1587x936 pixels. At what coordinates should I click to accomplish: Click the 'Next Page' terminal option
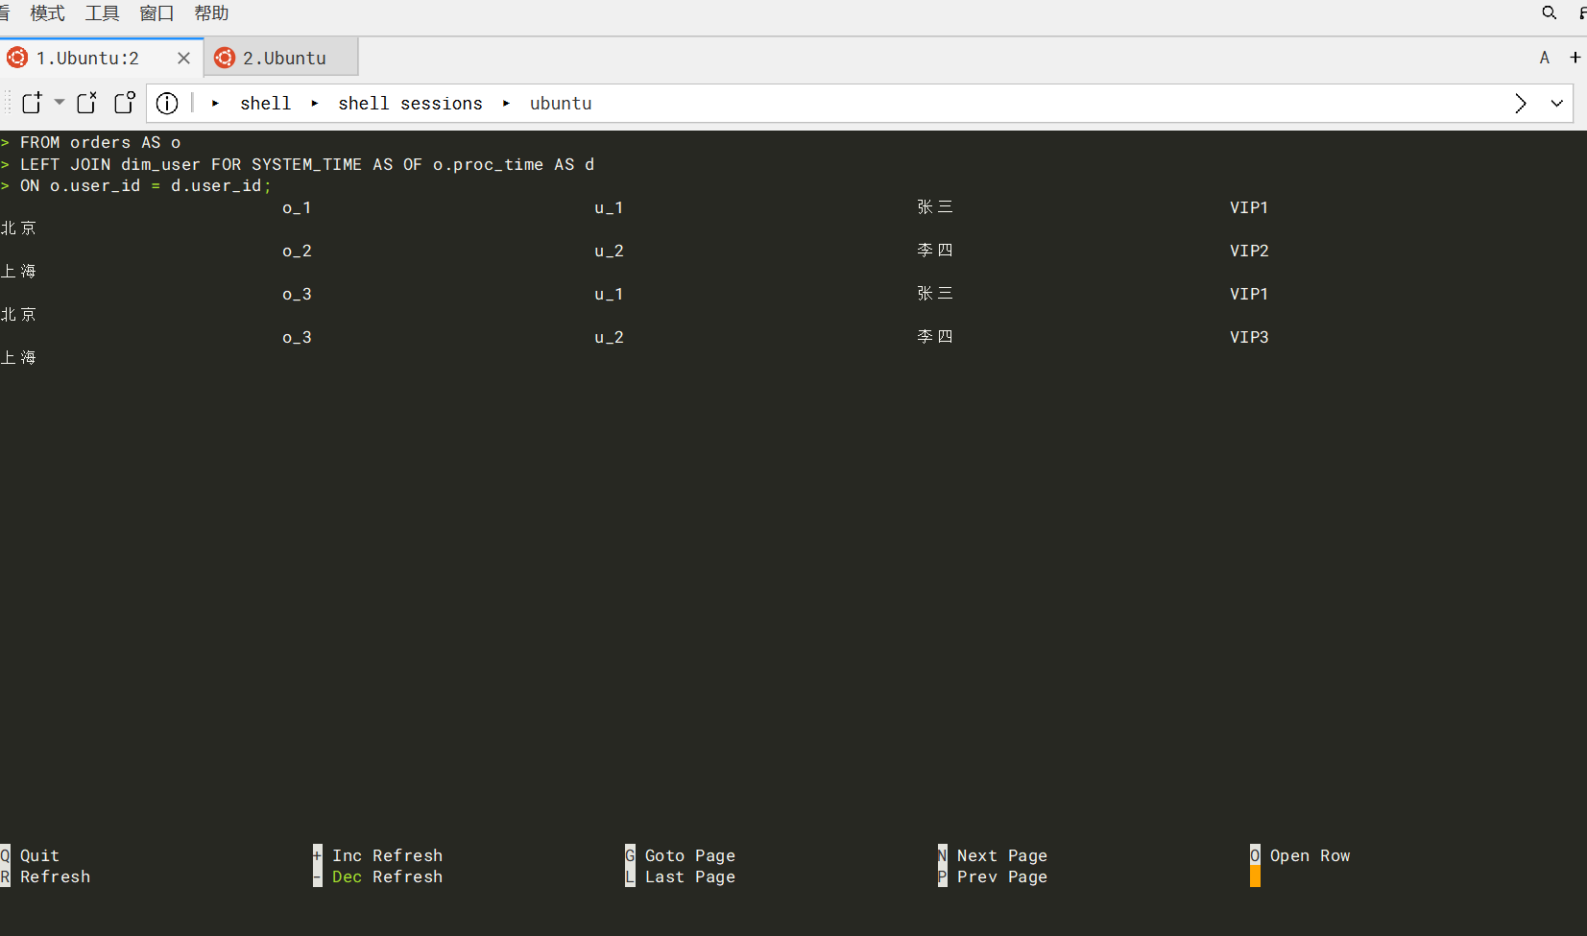click(x=1001, y=855)
